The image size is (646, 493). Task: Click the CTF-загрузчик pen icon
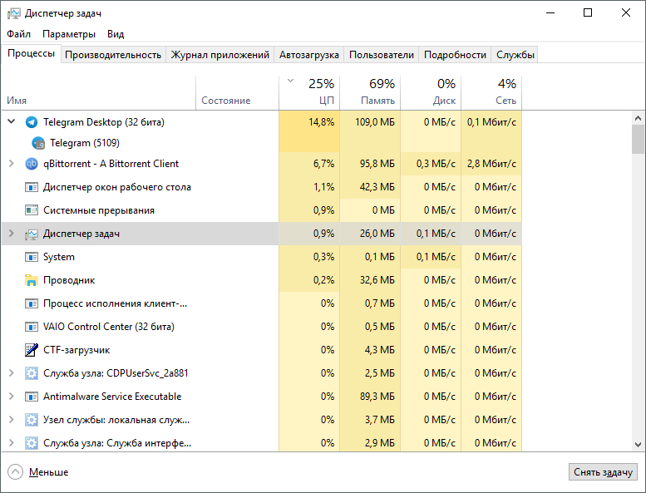(32, 350)
